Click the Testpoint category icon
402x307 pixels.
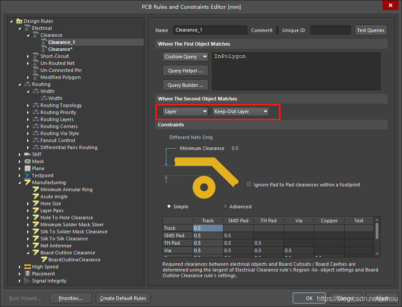click(28, 175)
